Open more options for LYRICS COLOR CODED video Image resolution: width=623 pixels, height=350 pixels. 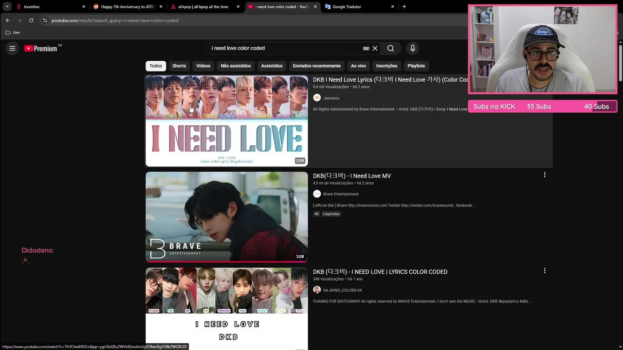pos(545,271)
